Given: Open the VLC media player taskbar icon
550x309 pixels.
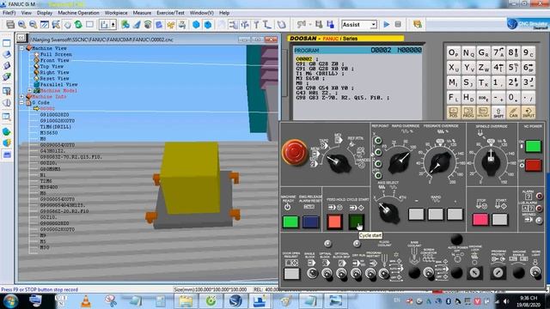Looking at the screenshot, I should pyautogui.click(x=86, y=301).
